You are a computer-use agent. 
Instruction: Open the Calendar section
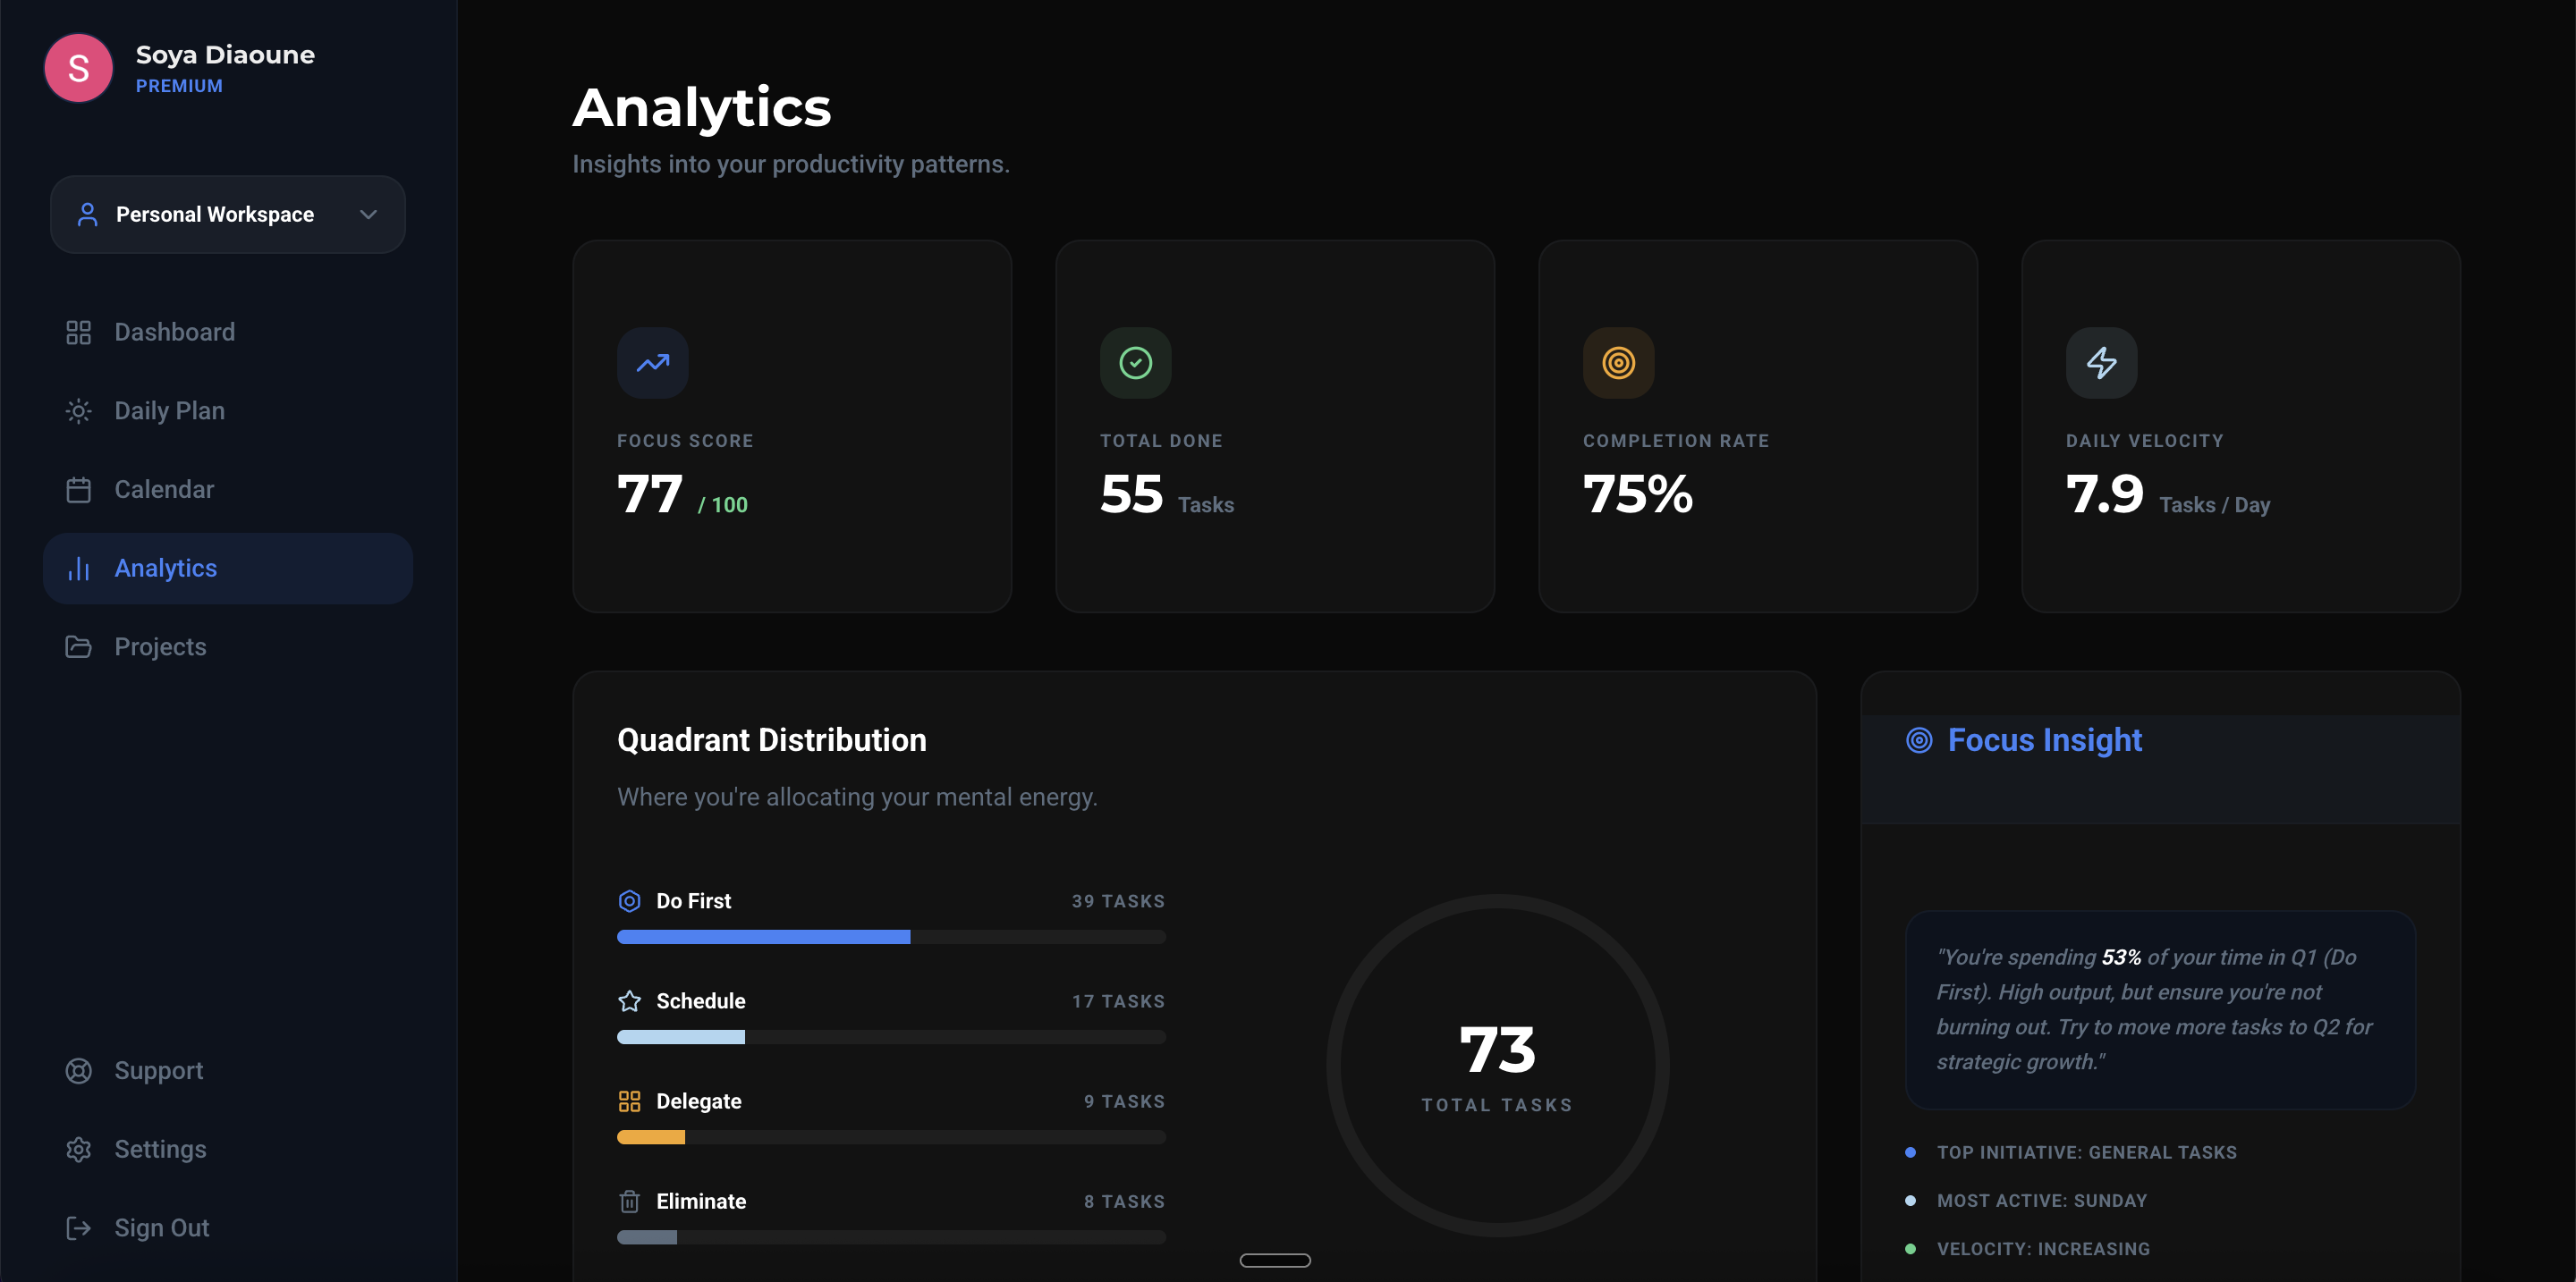pyautogui.click(x=164, y=490)
